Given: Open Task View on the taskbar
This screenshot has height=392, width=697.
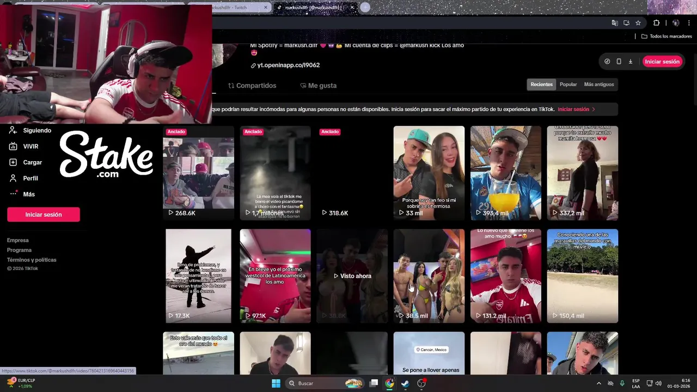Looking at the screenshot, I should (x=374, y=383).
